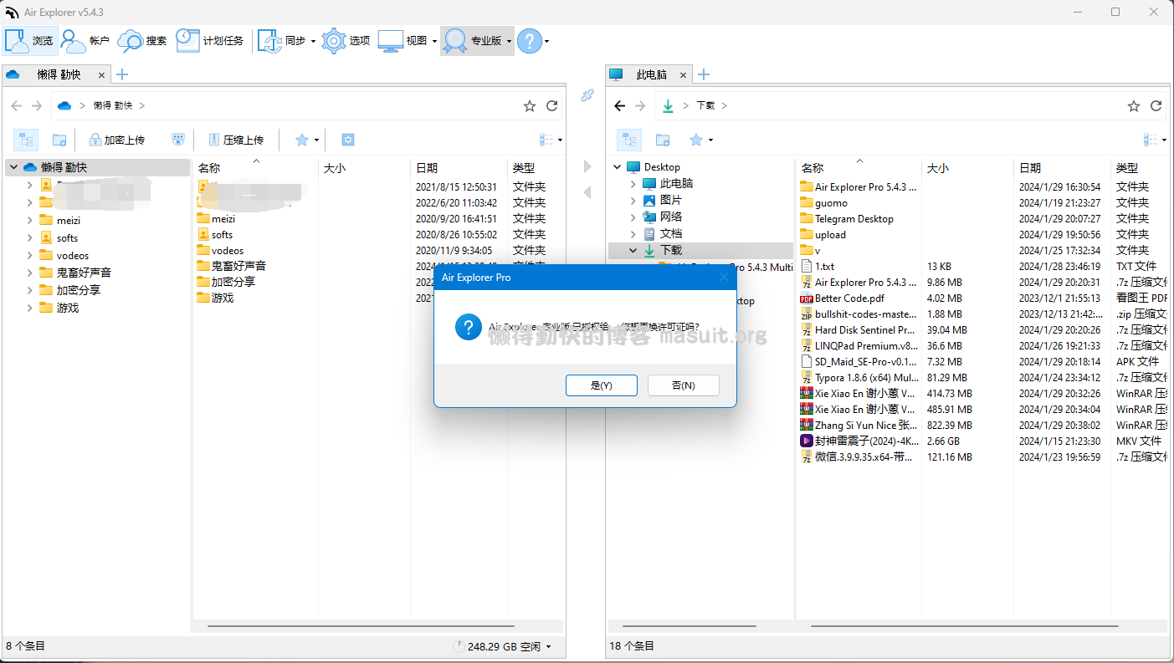Refresh the right 下载 pane
The width and height of the screenshot is (1174, 663).
[1156, 105]
